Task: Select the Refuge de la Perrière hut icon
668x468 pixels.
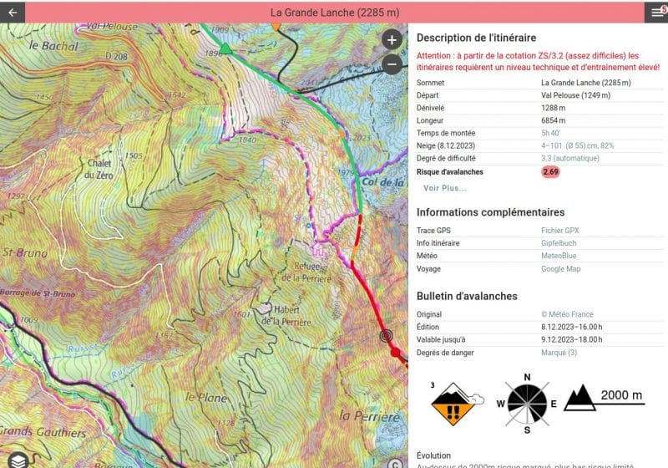Action: click(x=317, y=248)
